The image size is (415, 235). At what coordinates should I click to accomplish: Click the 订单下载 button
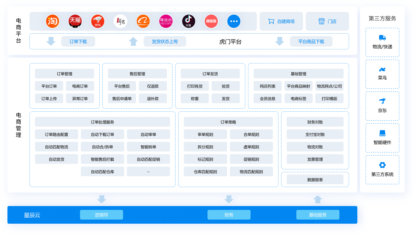[78, 41]
